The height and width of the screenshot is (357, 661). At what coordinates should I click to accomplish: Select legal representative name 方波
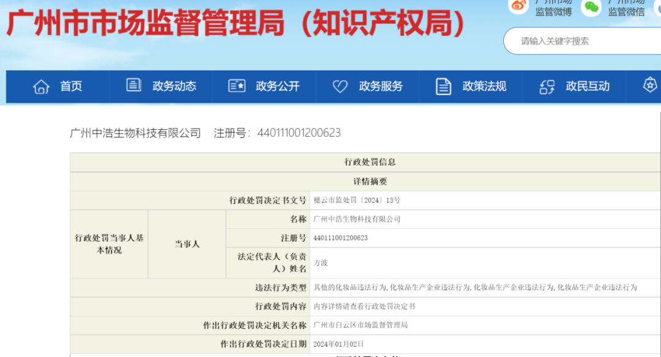click(320, 263)
